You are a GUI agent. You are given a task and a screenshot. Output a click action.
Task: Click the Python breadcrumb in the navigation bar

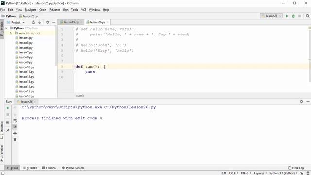9,16
